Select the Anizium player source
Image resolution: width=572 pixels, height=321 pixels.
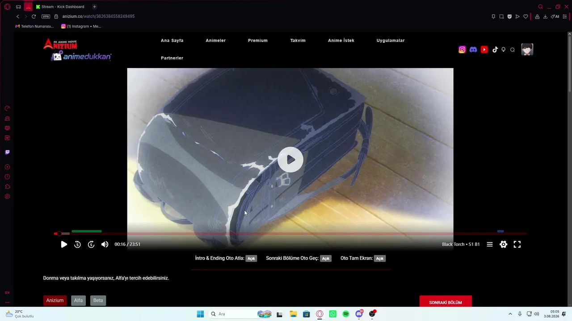pos(55,300)
